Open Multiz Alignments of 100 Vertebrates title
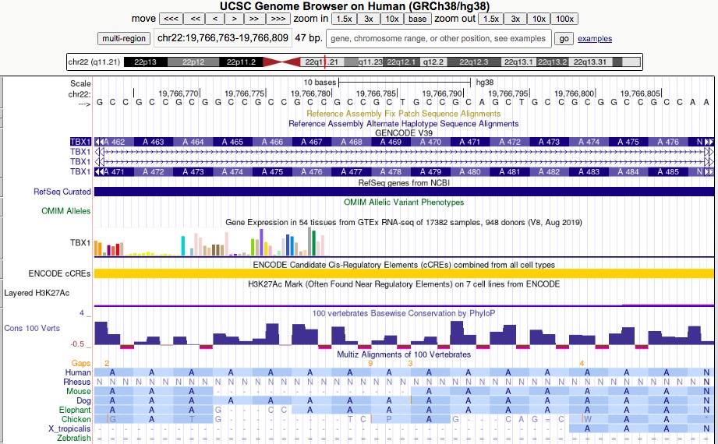 403,354
